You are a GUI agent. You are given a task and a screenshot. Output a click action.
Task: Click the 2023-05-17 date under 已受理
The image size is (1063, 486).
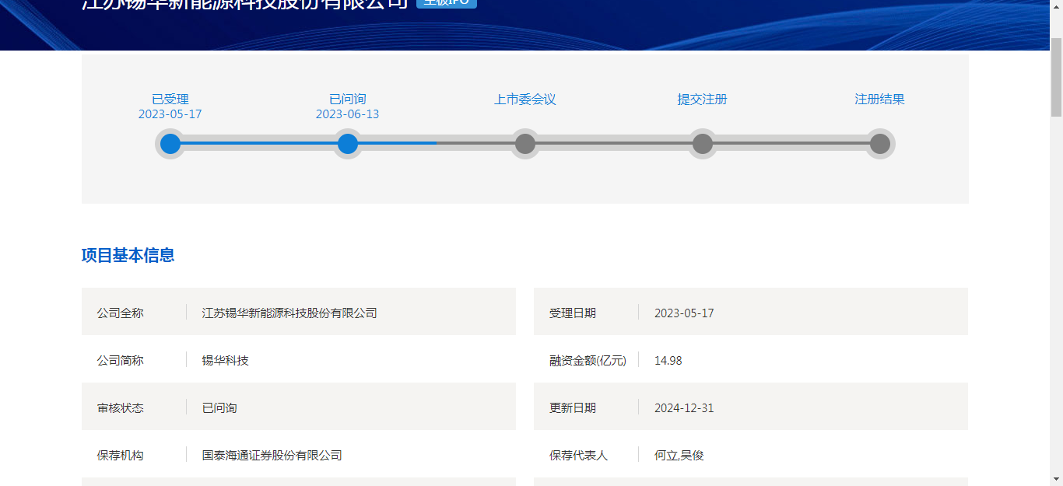tap(170, 114)
